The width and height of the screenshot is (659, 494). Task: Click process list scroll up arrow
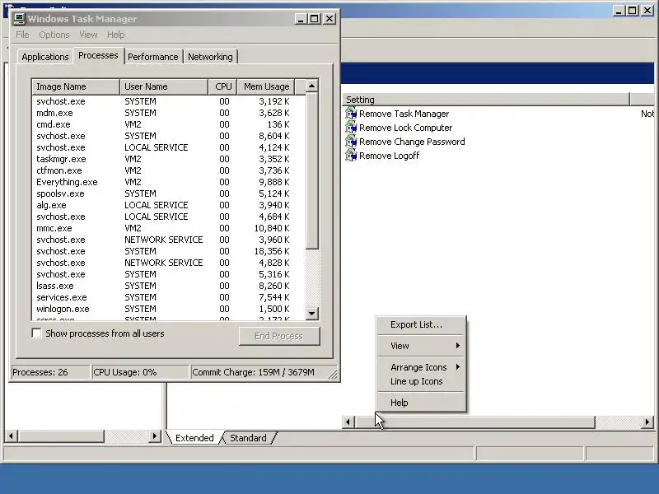coord(311,86)
